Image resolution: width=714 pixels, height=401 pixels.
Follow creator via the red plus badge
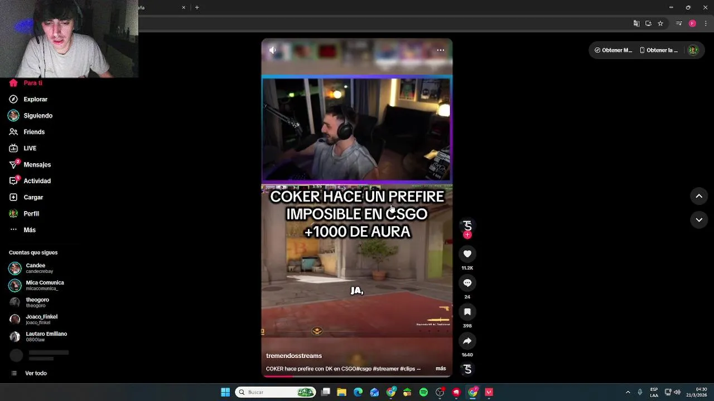[467, 235]
